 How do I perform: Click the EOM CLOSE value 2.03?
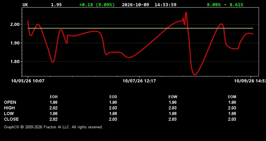pos(232,119)
